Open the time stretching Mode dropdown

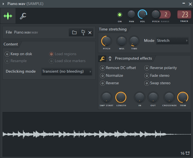tap(172, 41)
